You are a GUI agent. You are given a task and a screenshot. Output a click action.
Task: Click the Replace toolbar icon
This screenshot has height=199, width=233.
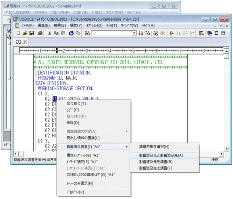tap(156, 33)
